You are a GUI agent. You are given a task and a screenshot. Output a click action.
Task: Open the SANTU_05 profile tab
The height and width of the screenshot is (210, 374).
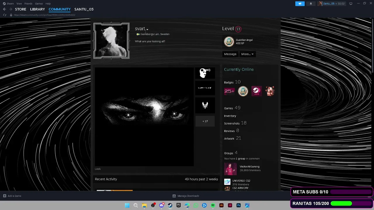(84, 9)
